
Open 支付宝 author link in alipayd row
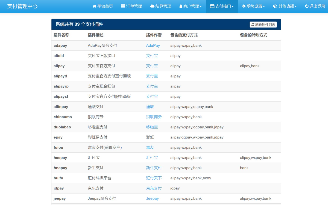click(x=152, y=76)
